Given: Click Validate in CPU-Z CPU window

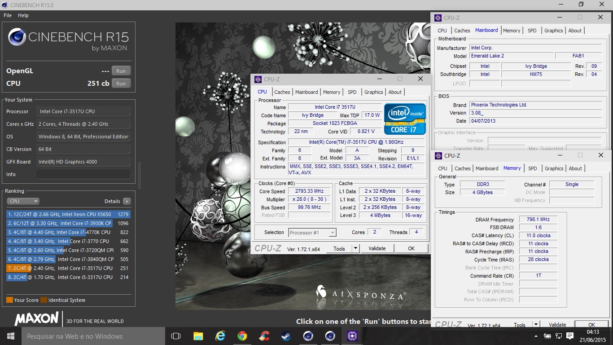Looking at the screenshot, I should tap(377, 248).
